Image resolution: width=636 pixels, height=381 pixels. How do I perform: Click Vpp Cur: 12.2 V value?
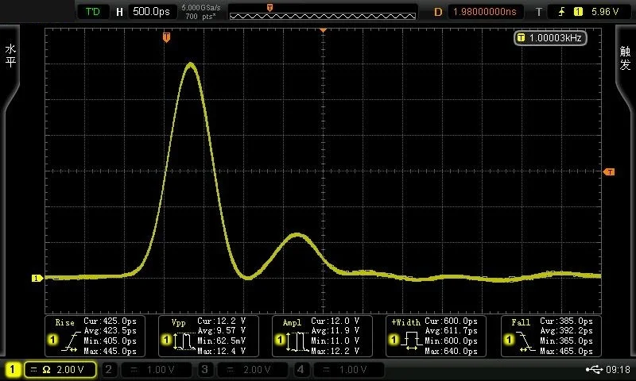pos(222,321)
